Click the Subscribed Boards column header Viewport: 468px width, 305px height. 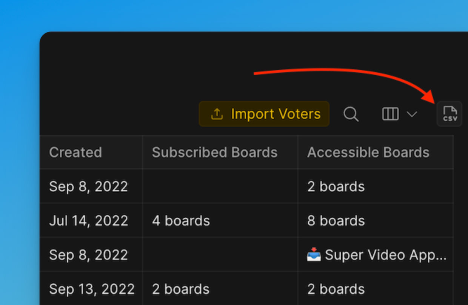(x=214, y=152)
